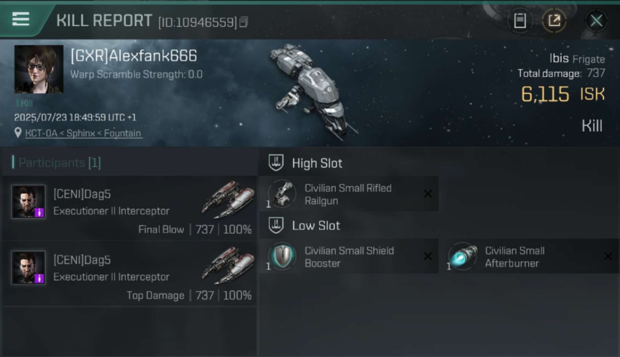Viewport: 620px width, 357px height.
Task: Click X beside Civilian Small Shield Booster
Action: (428, 257)
